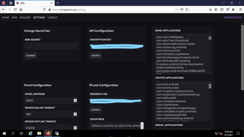Open the SETTINGS menu item
This screenshot has height=137, width=244.
[x=39, y=18]
